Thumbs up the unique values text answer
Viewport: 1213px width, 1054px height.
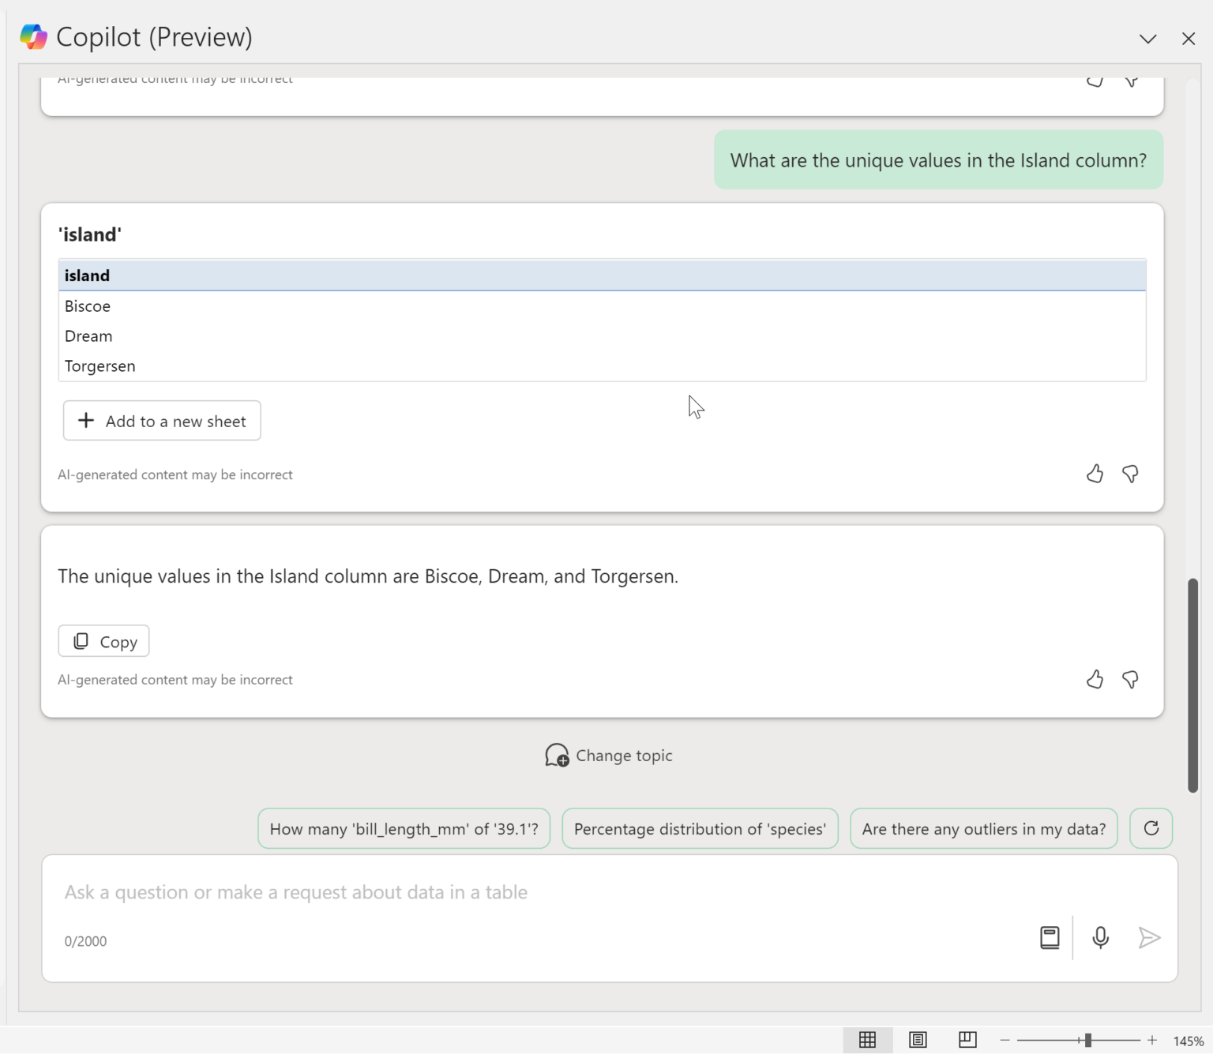coord(1095,680)
